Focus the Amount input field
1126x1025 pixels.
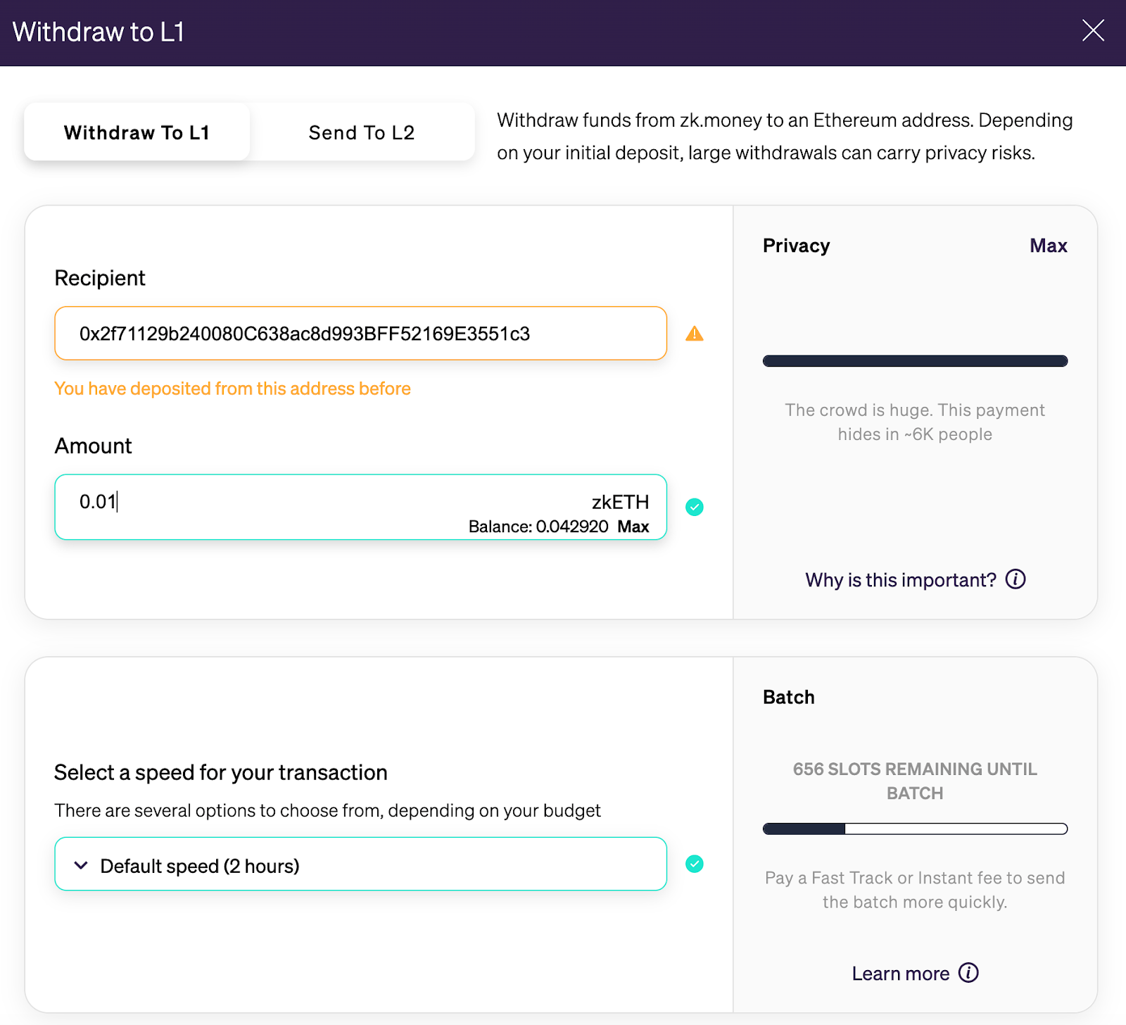coord(360,507)
